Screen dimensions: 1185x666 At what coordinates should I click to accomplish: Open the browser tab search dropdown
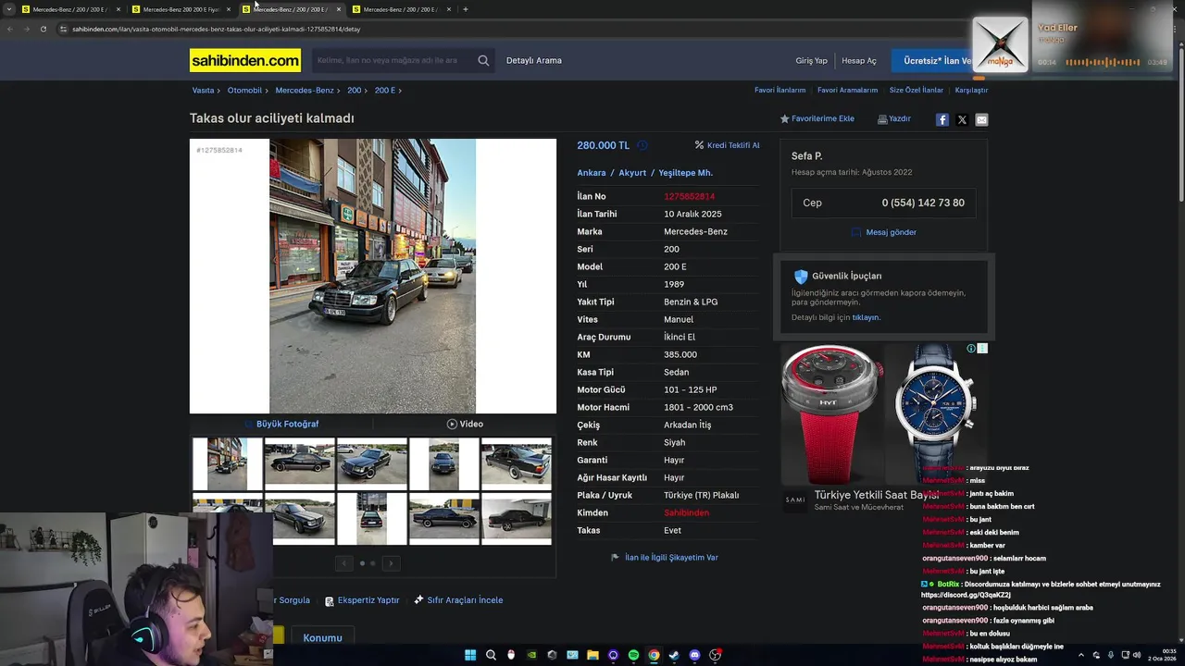point(9,9)
